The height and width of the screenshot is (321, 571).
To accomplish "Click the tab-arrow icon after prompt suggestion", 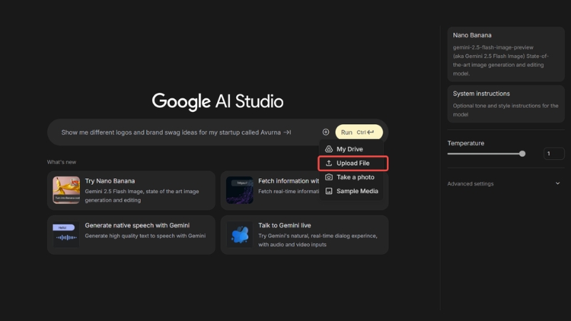I will tap(288, 133).
